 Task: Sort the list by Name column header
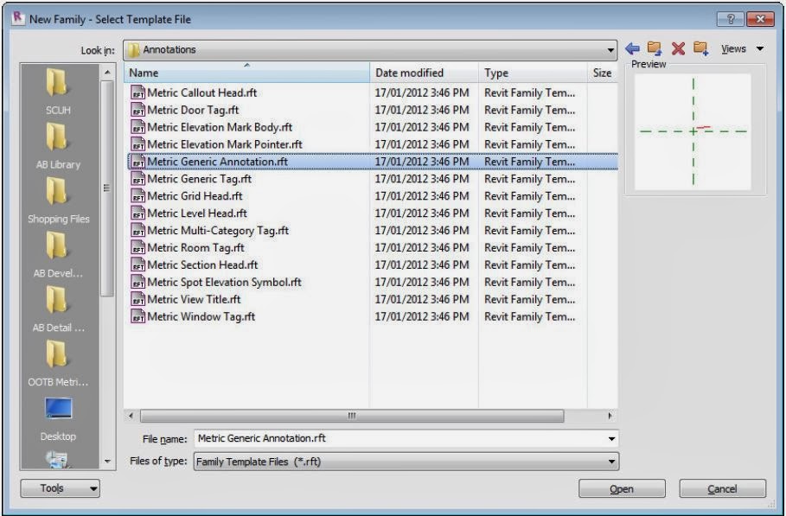coord(246,73)
